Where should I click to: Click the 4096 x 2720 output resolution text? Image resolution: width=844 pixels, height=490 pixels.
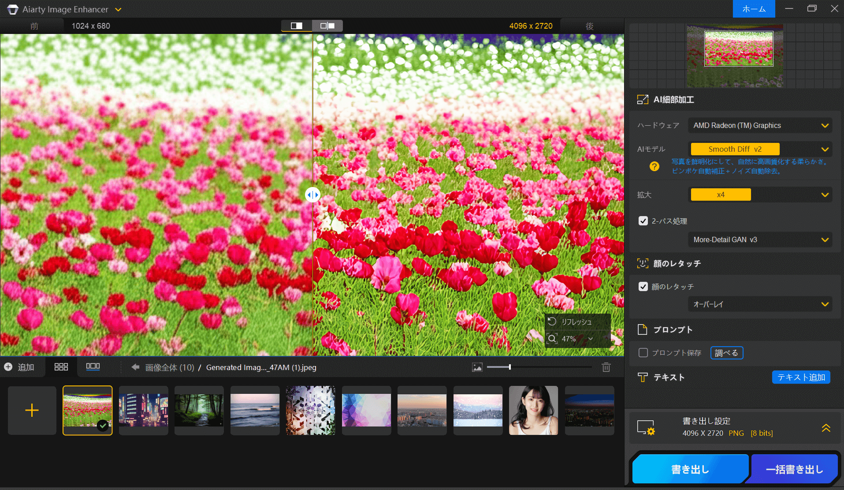531,26
